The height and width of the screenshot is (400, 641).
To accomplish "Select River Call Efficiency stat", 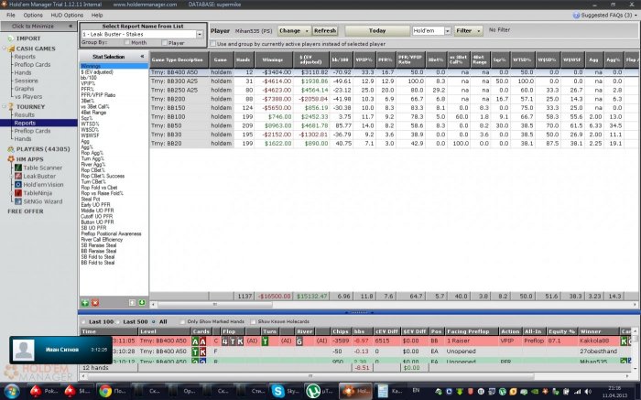I will click(x=102, y=240).
